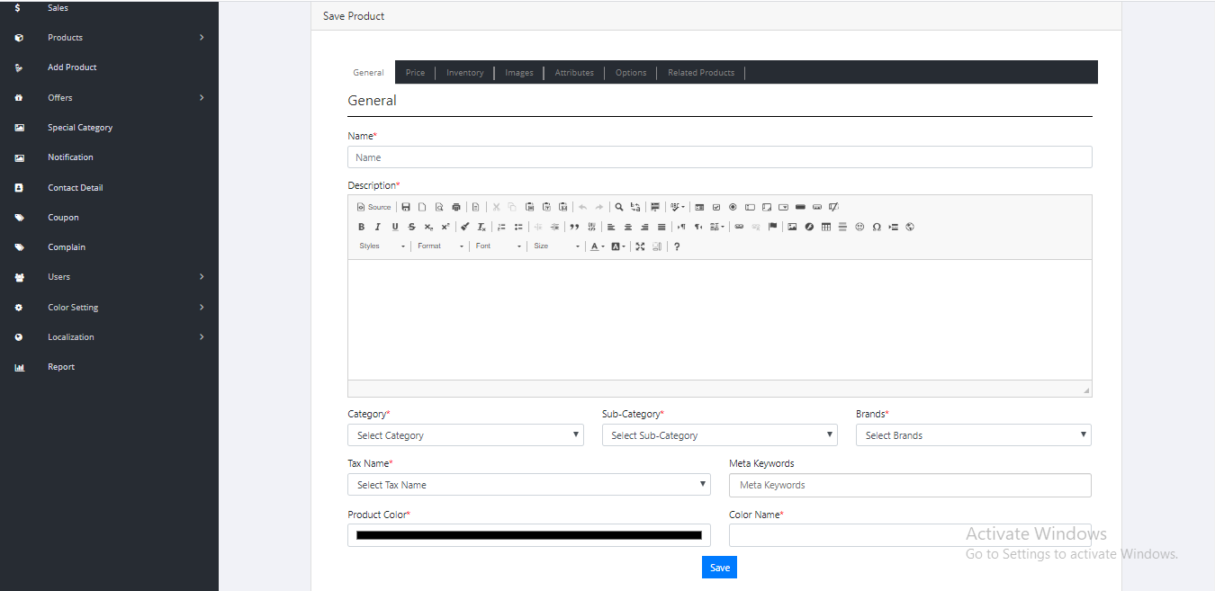Open the Related Products tab

coord(700,73)
